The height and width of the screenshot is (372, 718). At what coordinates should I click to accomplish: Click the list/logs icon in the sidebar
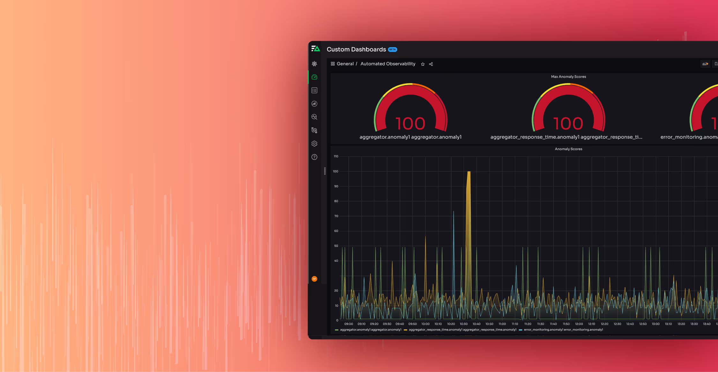[x=314, y=90]
